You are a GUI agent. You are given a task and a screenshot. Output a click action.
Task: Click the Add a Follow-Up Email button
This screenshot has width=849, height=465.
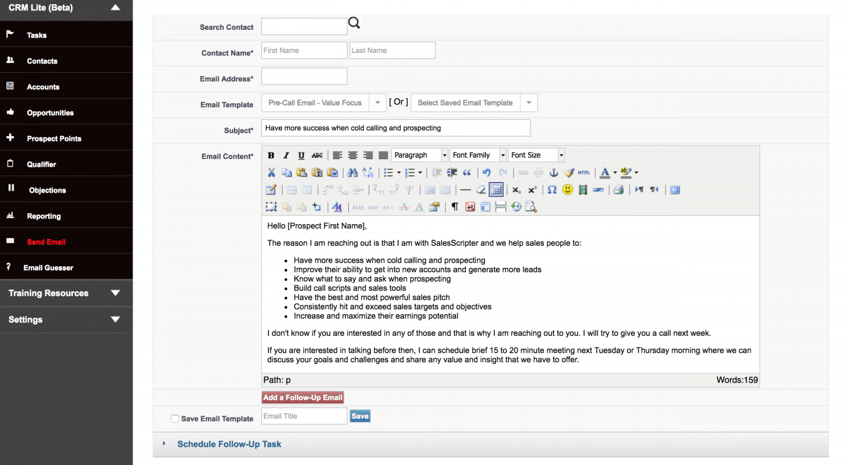point(302,398)
